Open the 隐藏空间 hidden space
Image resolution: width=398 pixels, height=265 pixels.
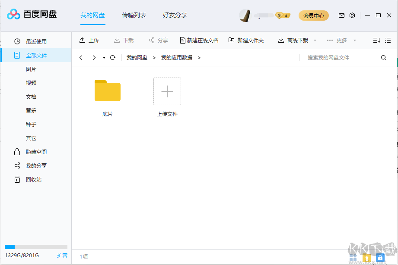(17, 152)
